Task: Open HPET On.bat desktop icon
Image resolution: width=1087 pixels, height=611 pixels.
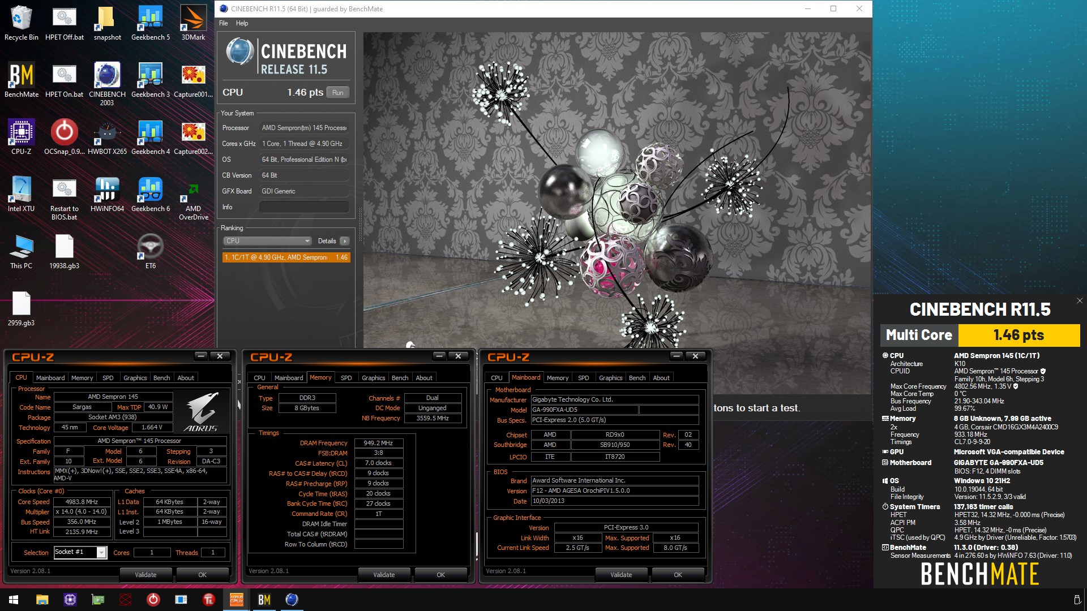Action: click(x=65, y=80)
